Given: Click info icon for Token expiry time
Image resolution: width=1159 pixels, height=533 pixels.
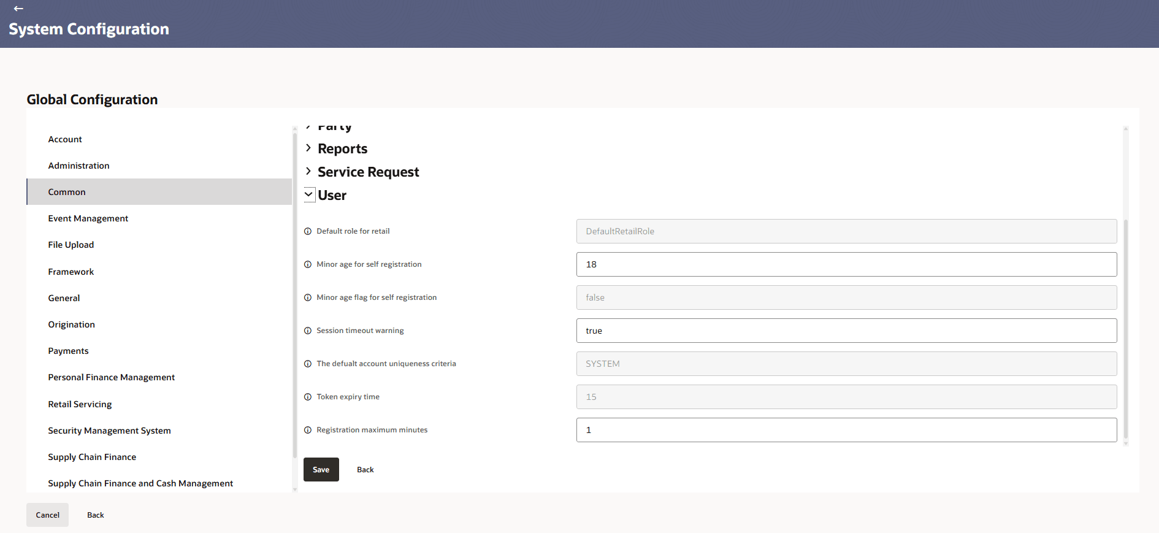Looking at the screenshot, I should 308,397.
